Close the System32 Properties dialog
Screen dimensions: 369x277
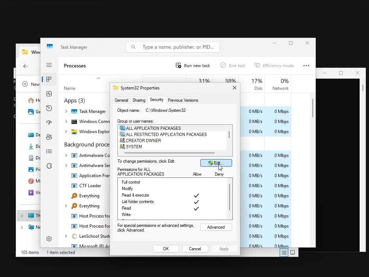pos(234,88)
